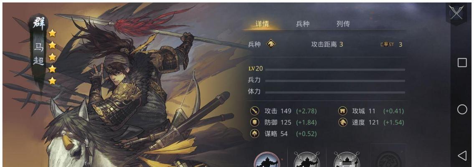Image resolution: width=474 pixels, height=167 pixels.
Task: Switch to the 列传 tab
Action: (343, 24)
